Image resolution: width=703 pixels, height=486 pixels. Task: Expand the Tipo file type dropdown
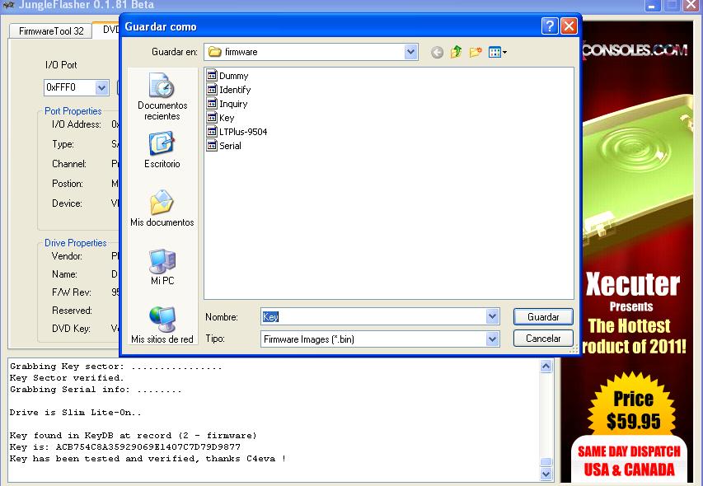492,339
